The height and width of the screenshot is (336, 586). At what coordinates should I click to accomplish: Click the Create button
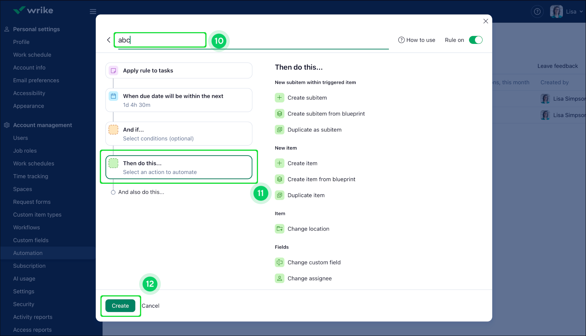click(120, 306)
